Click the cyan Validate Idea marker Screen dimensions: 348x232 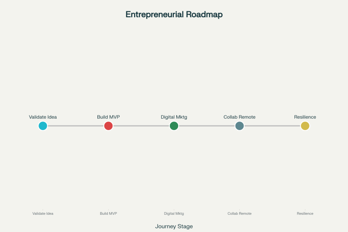tap(43, 126)
